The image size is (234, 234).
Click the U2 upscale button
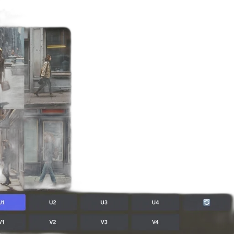pyautogui.click(x=53, y=202)
